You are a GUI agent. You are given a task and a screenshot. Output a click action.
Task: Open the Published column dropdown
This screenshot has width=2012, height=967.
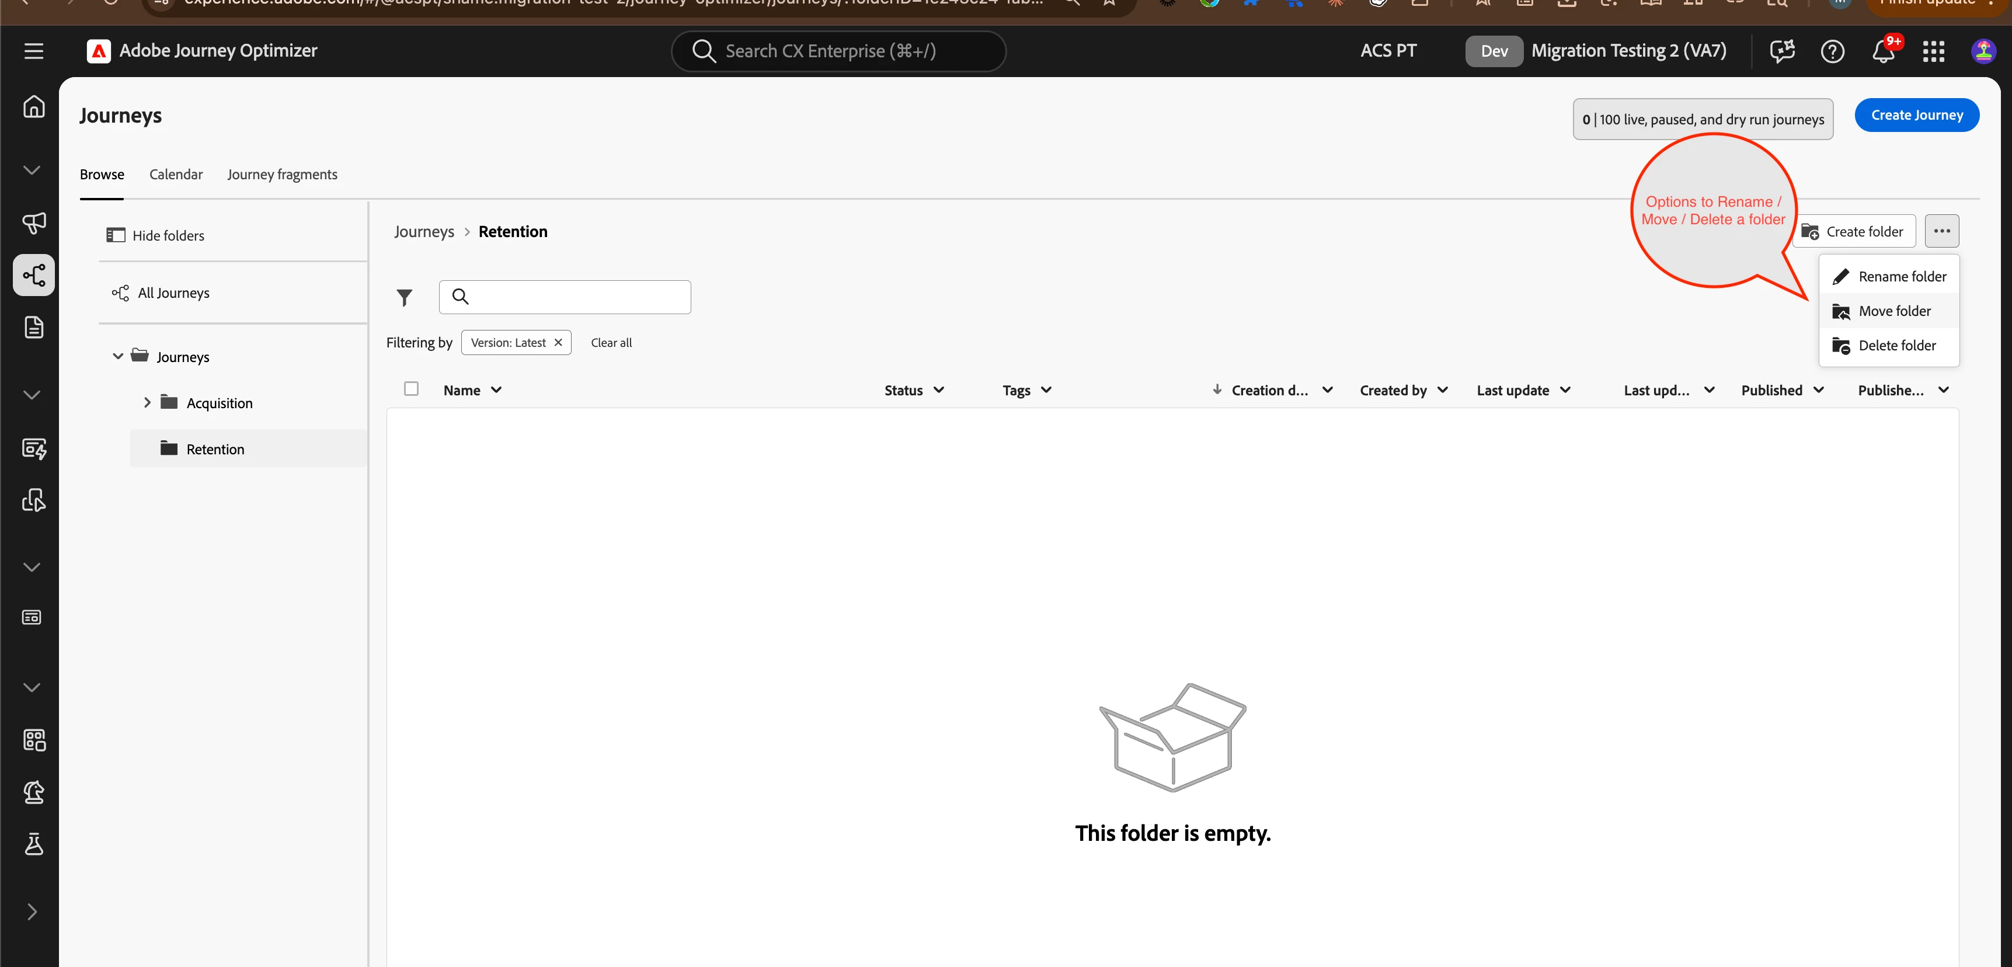click(x=1818, y=389)
